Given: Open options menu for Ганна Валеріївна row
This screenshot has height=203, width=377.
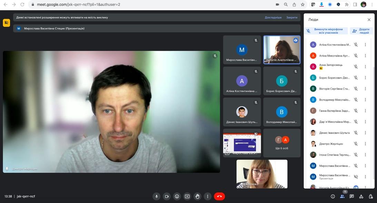Looking at the screenshot, I should click(x=365, y=111).
